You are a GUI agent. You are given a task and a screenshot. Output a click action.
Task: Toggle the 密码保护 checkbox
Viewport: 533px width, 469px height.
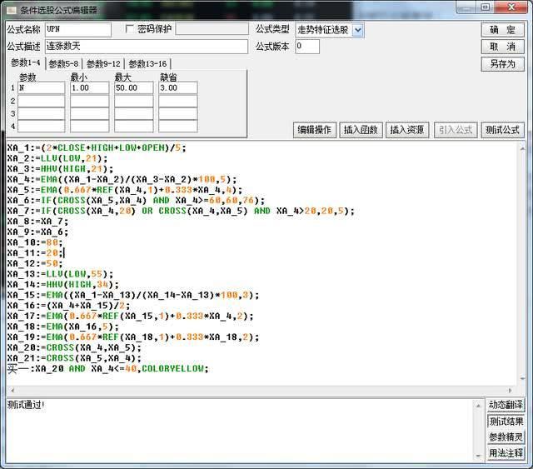(x=130, y=29)
